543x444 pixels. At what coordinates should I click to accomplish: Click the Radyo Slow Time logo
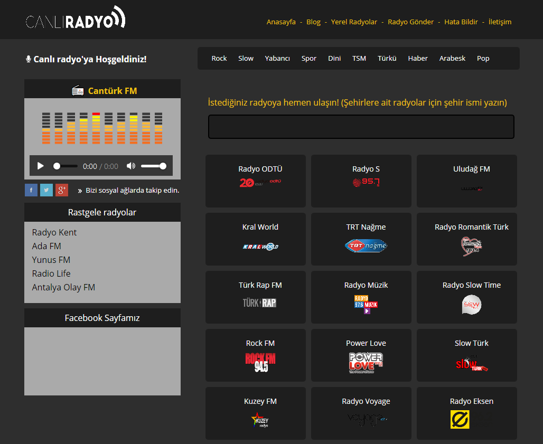[x=472, y=305]
